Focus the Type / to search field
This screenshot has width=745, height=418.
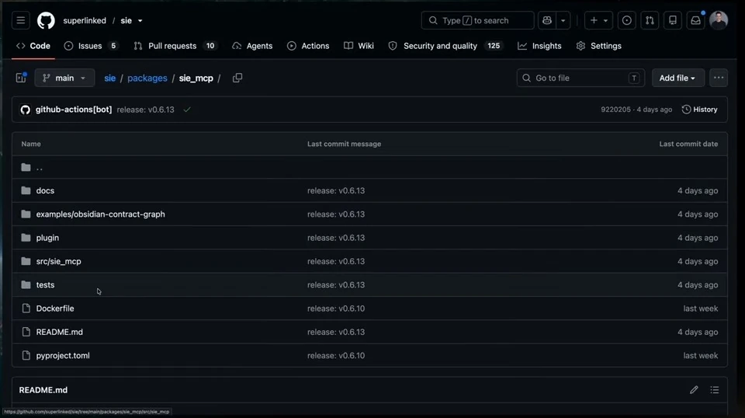coord(477,20)
